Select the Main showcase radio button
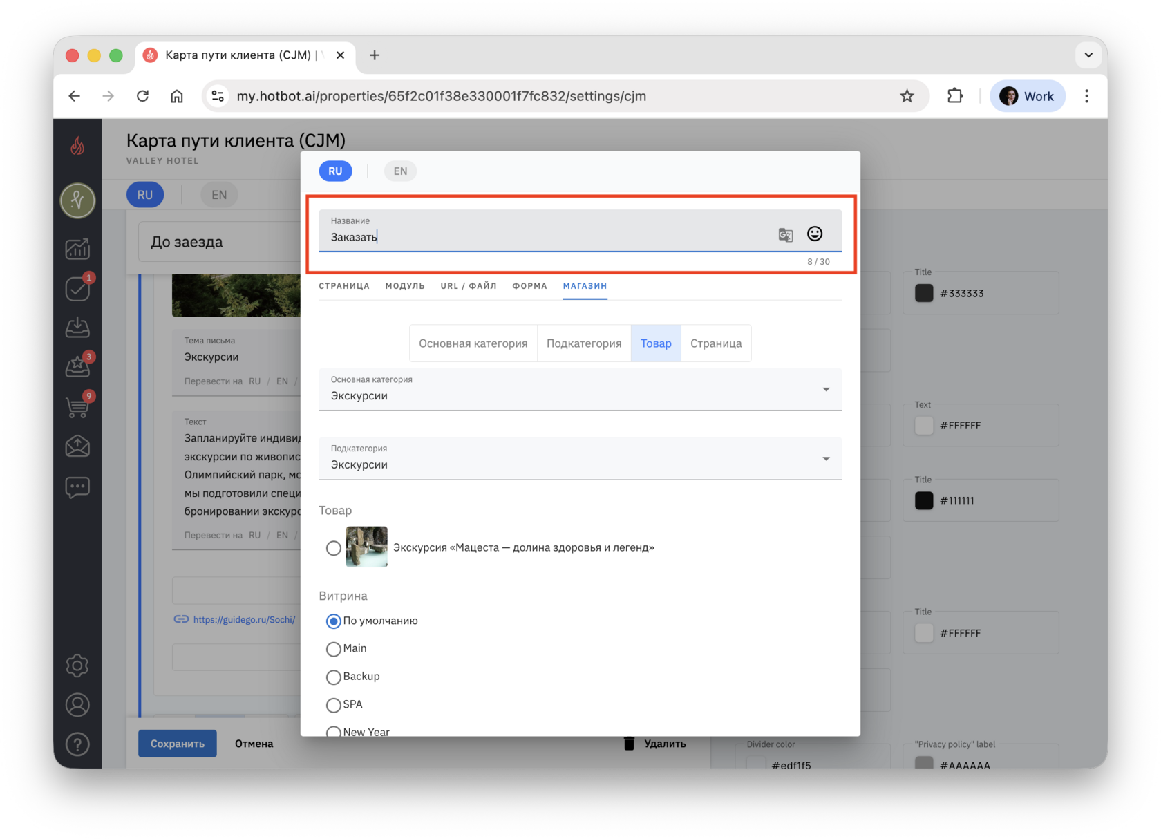This screenshot has width=1161, height=839. tap(334, 649)
